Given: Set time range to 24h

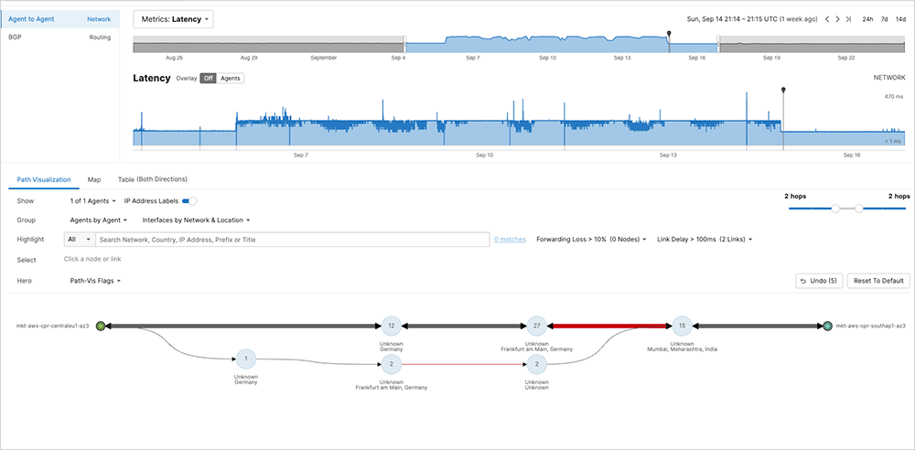Looking at the screenshot, I should coord(867,19).
